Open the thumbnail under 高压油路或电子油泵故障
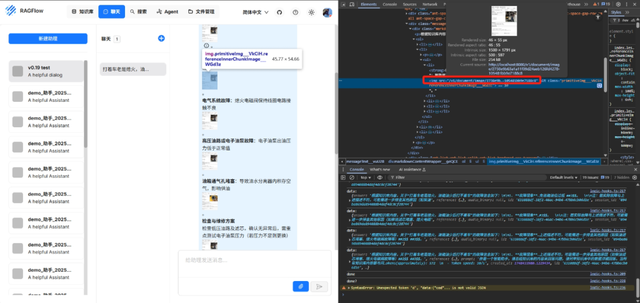 [x=210, y=161]
